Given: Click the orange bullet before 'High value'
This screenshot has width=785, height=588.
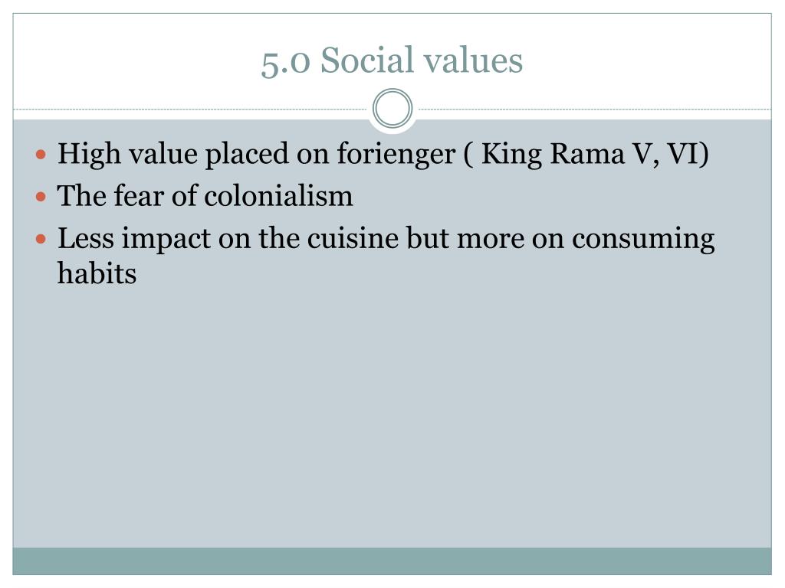Looking at the screenshot, I should [x=41, y=154].
